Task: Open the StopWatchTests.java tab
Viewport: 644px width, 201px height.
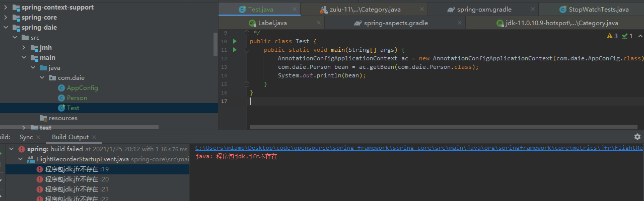Action: click(x=591, y=10)
